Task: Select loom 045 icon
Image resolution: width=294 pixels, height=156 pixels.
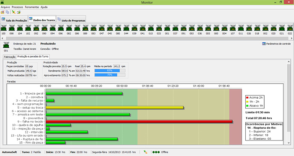Action: (x=110, y=28)
